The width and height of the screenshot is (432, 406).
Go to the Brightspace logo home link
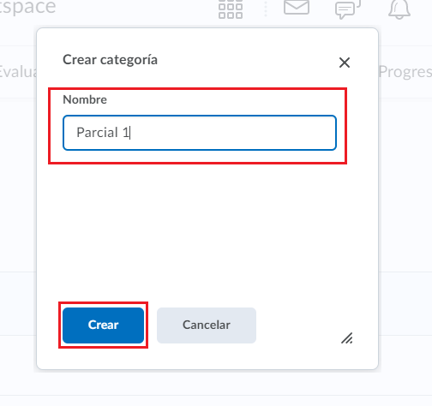(27, 7)
